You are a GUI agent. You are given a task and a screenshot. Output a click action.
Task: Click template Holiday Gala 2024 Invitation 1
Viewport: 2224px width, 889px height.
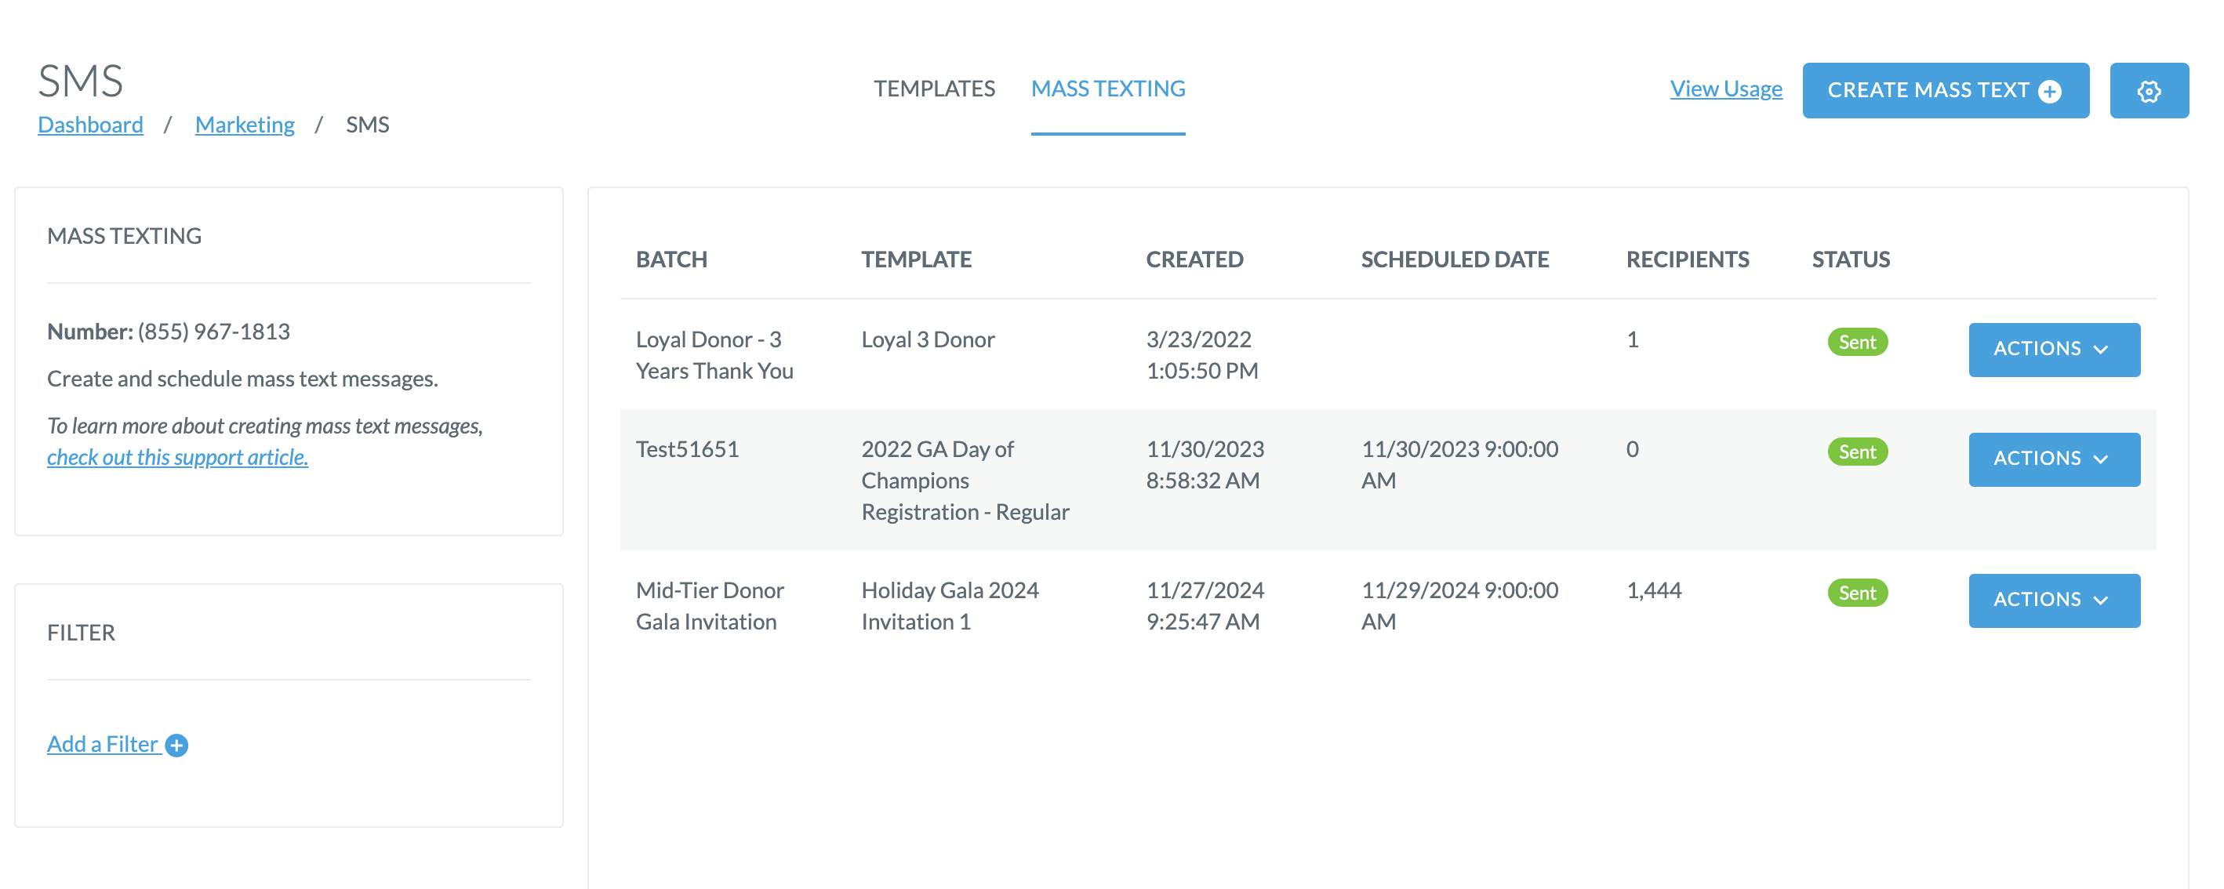950,606
